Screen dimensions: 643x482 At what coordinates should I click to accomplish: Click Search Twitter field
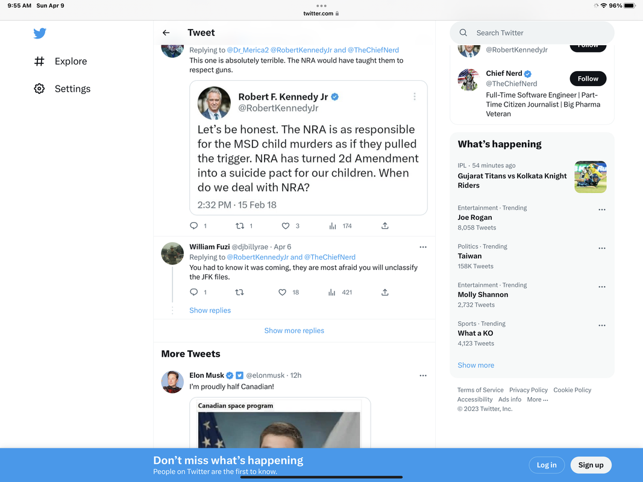(532, 33)
